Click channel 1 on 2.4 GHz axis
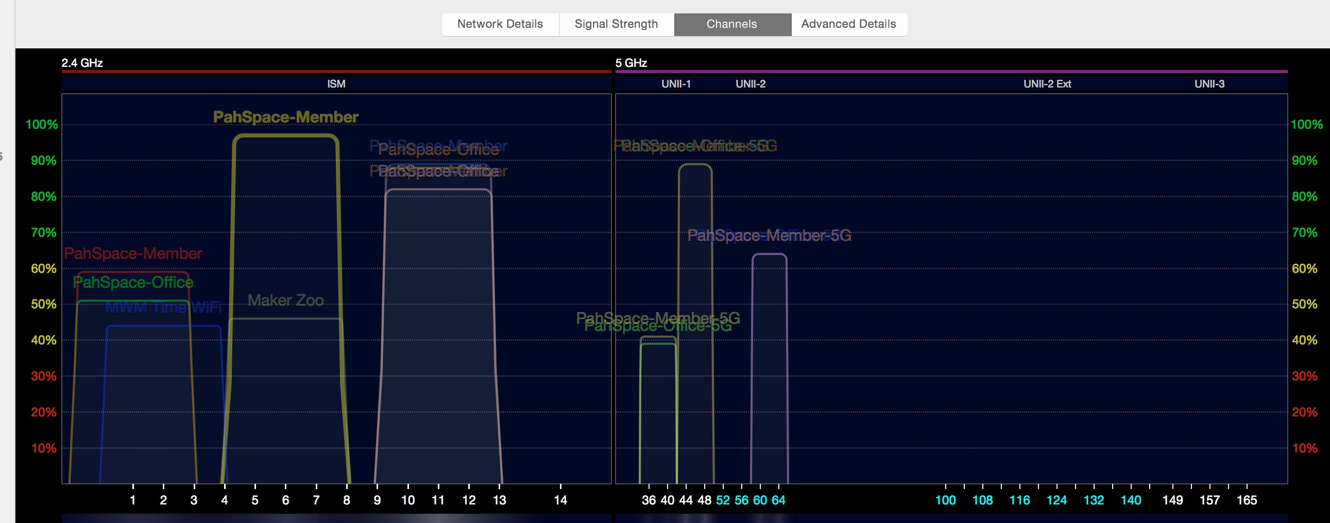The height and width of the screenshot is (523, 1330). click(x=133, y=500)
